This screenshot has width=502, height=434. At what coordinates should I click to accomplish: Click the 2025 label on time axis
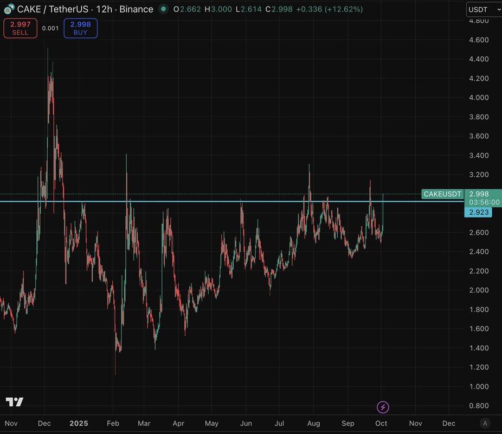point(79,423)
